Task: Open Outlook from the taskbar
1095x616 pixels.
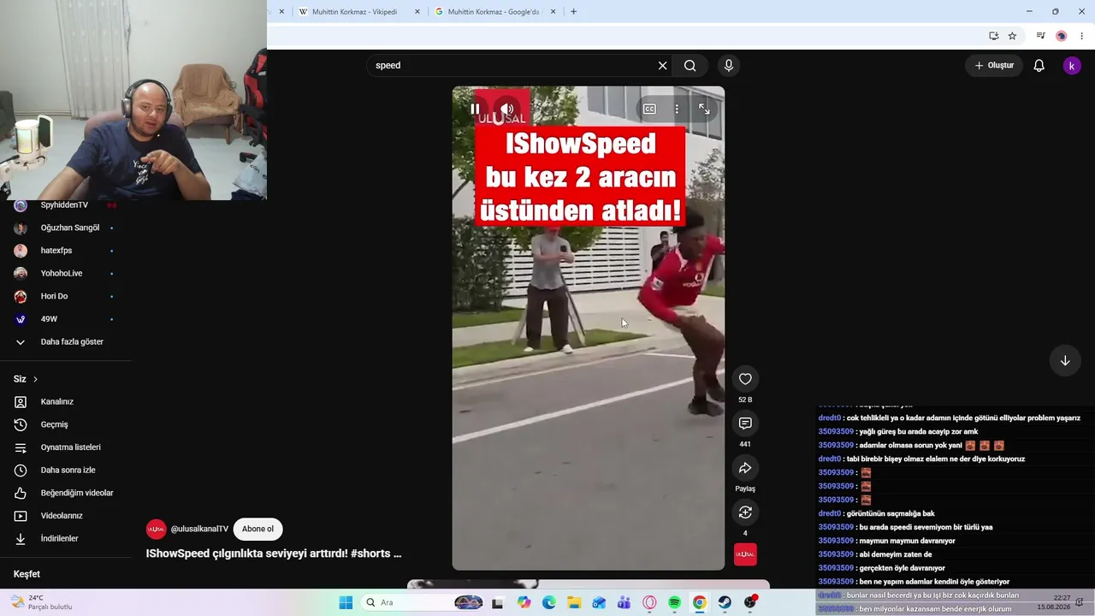Action: click(x=599, y=602)
